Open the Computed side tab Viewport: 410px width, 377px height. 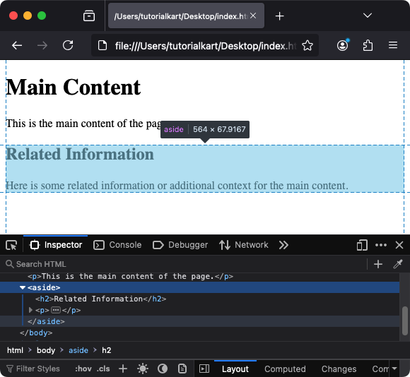(x=285, y=369)
